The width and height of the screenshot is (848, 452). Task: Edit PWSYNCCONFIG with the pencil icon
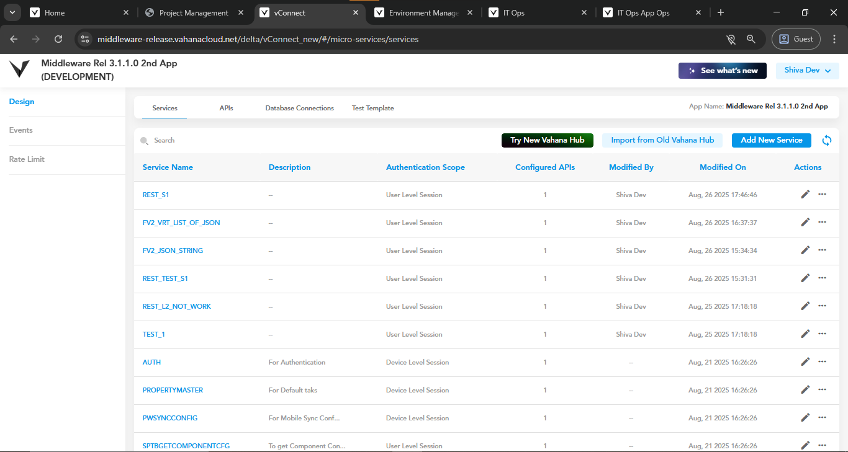pos(805,417)
